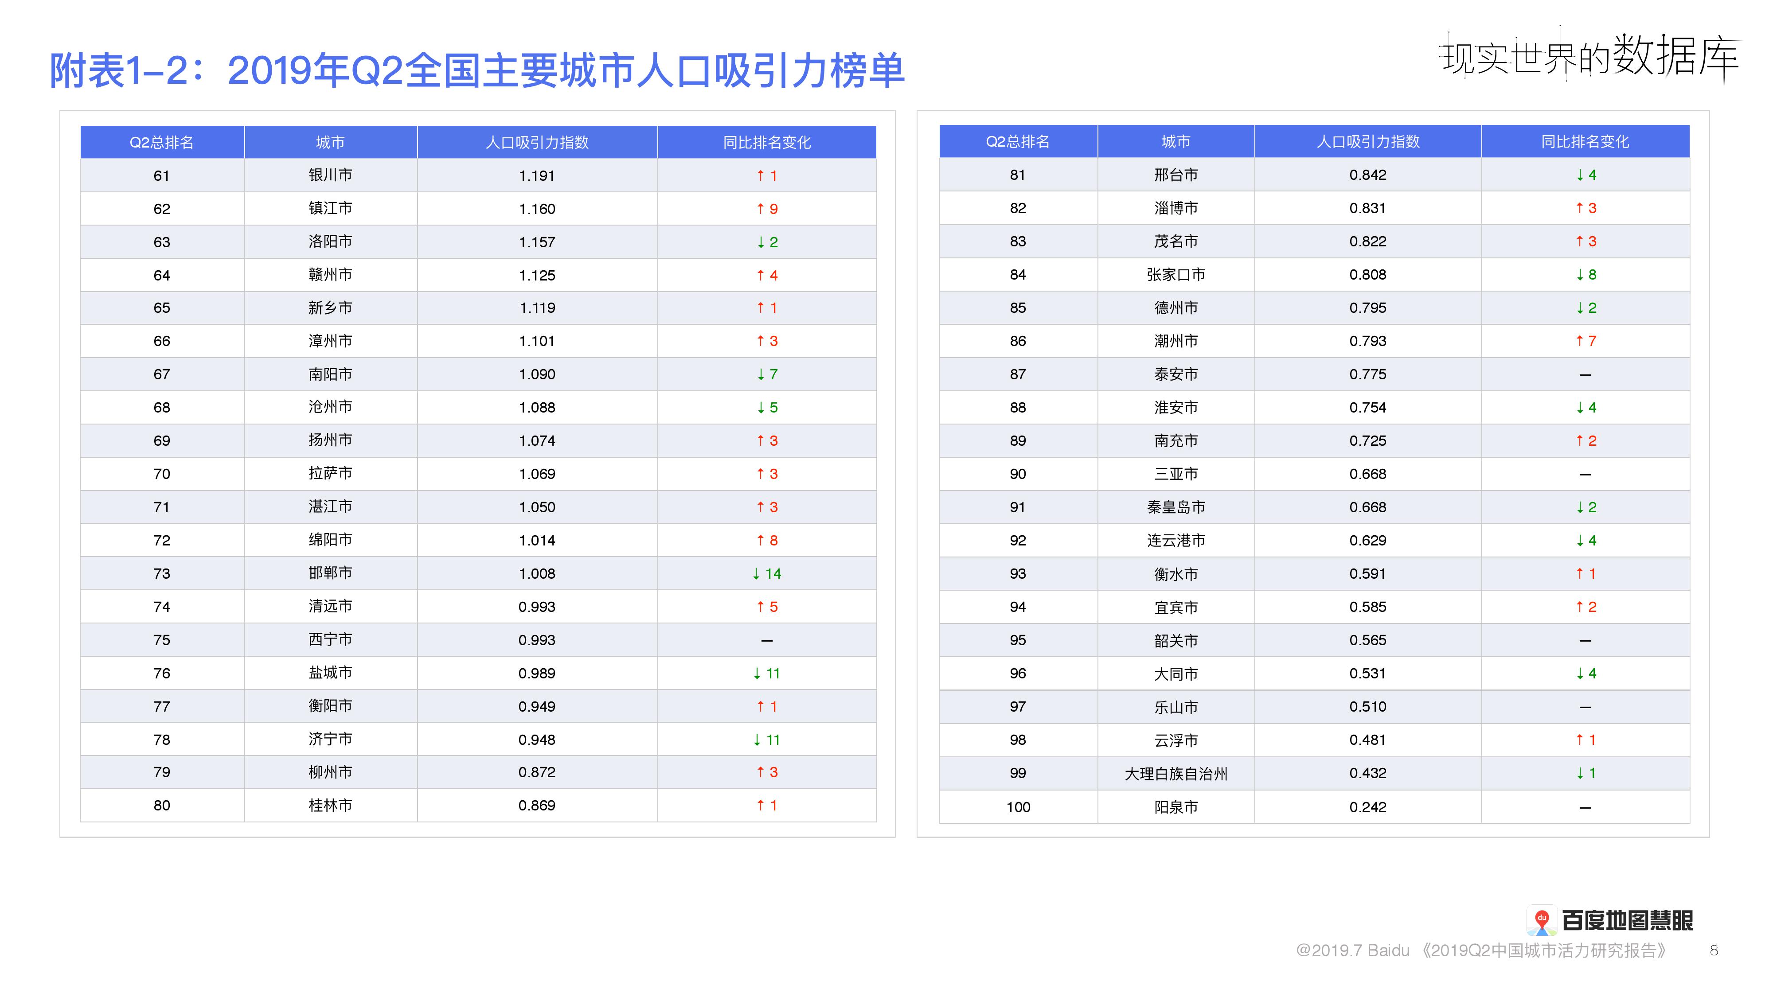Select city cell 宜宾市
This screenshot has width=1773, height=997.
pos(1175,607)
